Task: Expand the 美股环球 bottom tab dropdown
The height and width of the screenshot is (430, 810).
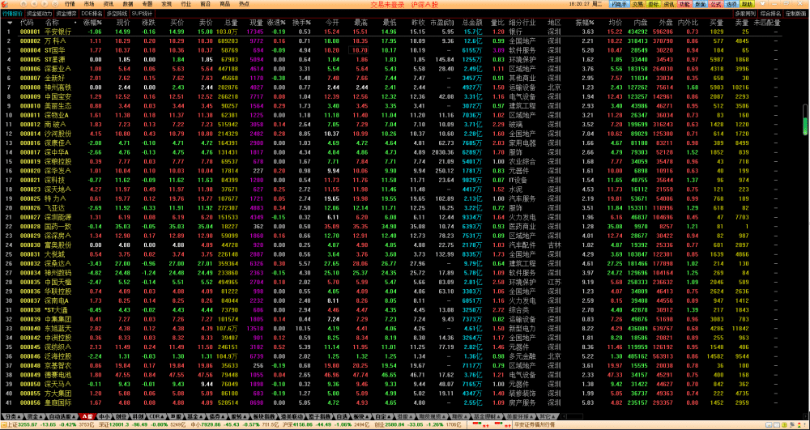Action: (531, 416)
